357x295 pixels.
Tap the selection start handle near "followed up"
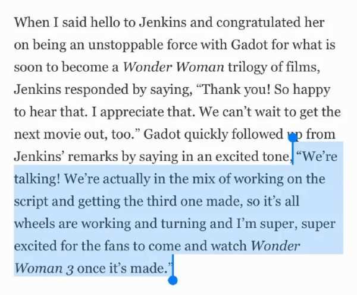click(293, 138)
